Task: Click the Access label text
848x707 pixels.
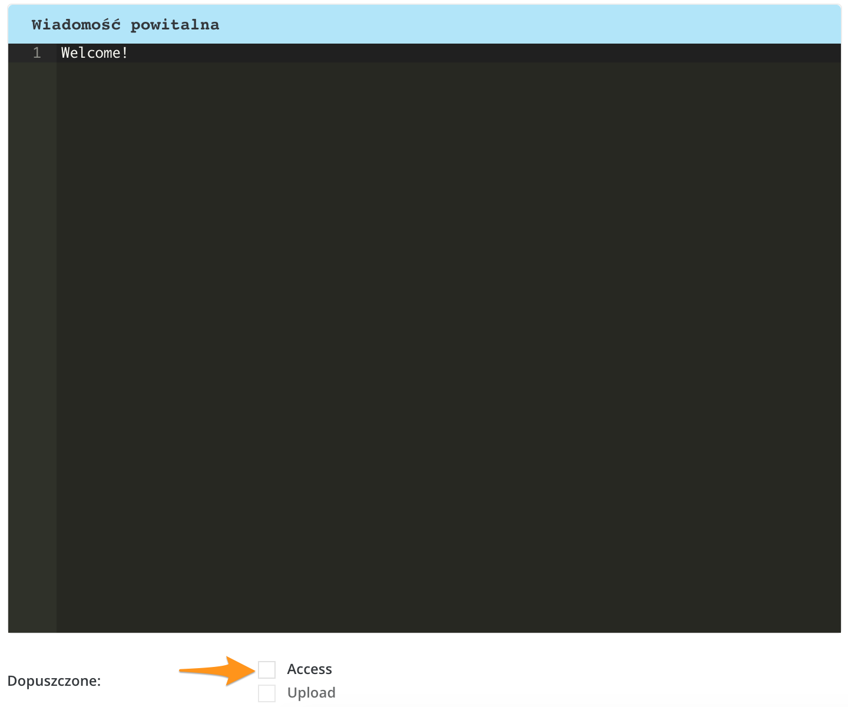Action: (x=310, y=669)
